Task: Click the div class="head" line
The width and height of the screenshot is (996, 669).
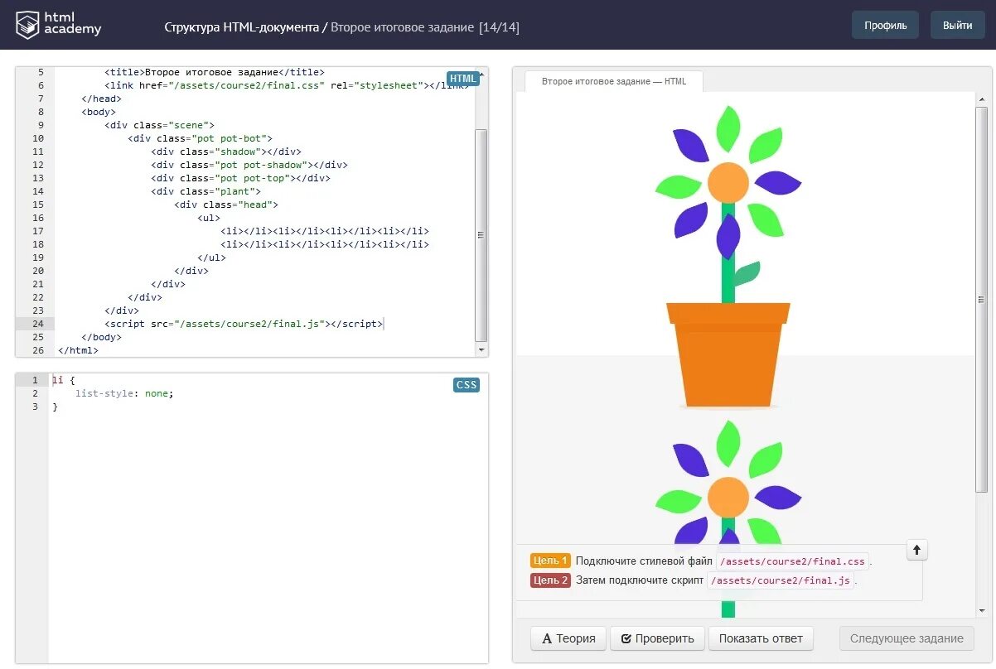Action: pos(227,205)
